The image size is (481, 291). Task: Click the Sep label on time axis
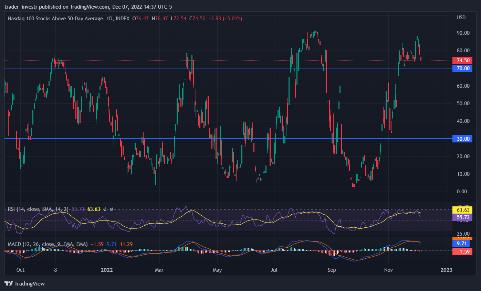pos(332,270)
